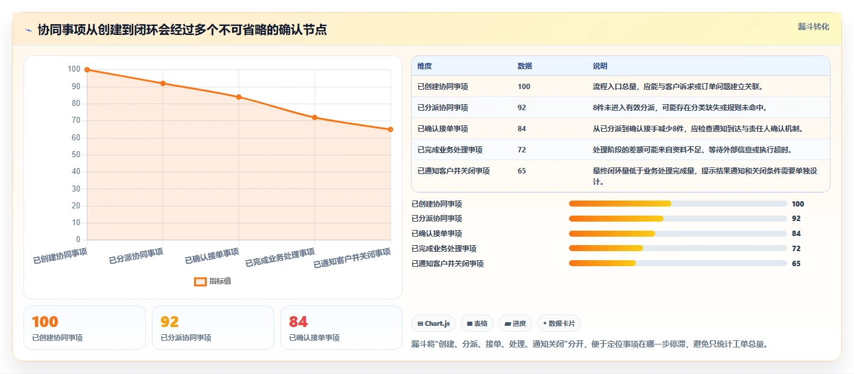854x374 pixels.
Task: Click the x-axis label 已创建协同事项
Action: 60,257
